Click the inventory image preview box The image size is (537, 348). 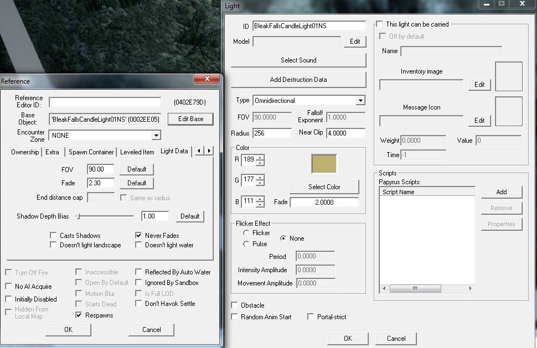[508, 76]
